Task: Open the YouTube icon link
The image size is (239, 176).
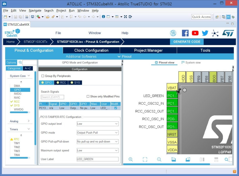Action: (x=195, y=33)
